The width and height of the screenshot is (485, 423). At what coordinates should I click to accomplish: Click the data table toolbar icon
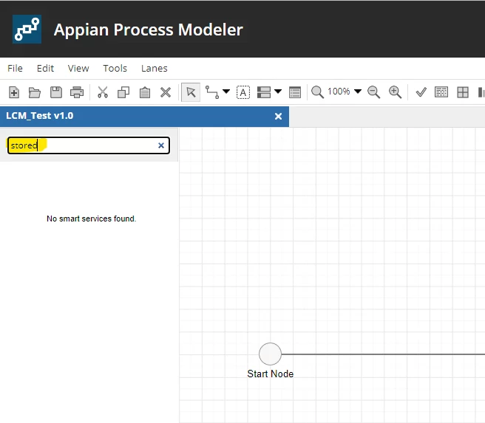click(x=441, y=92)
